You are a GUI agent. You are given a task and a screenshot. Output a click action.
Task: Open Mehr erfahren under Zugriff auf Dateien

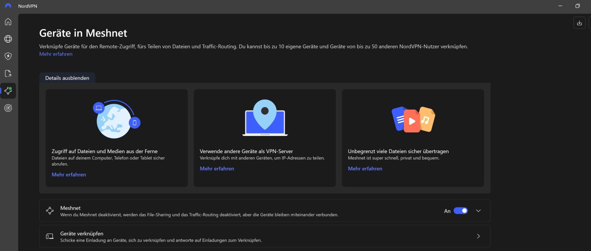tap(69, 174)
